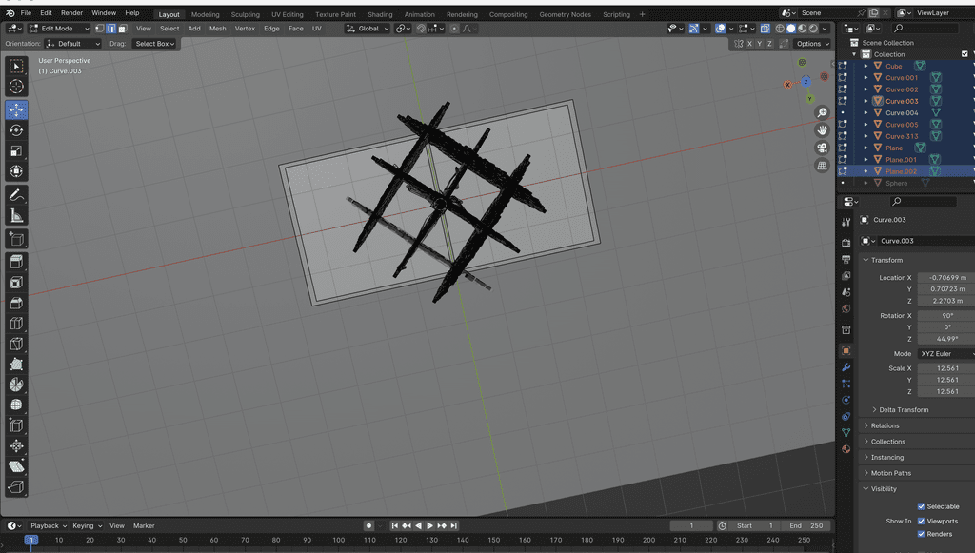Image resolution: width=975 pixels, height=553 pixels.
Task: Click the camera view gizmo button
Action: (822, 148)
